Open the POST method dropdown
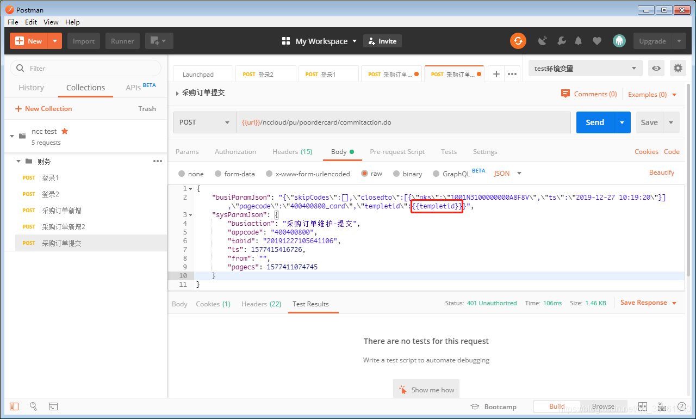 point(204,122)
